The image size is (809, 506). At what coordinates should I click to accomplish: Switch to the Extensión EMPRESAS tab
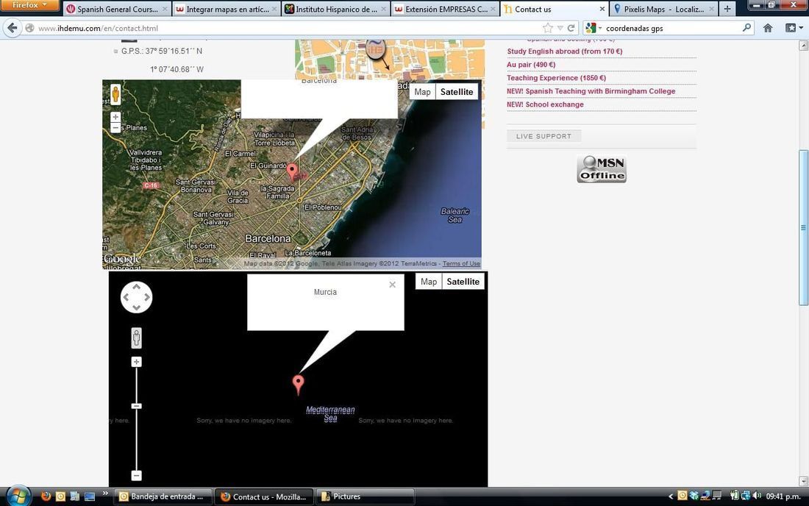coord(445,9)
